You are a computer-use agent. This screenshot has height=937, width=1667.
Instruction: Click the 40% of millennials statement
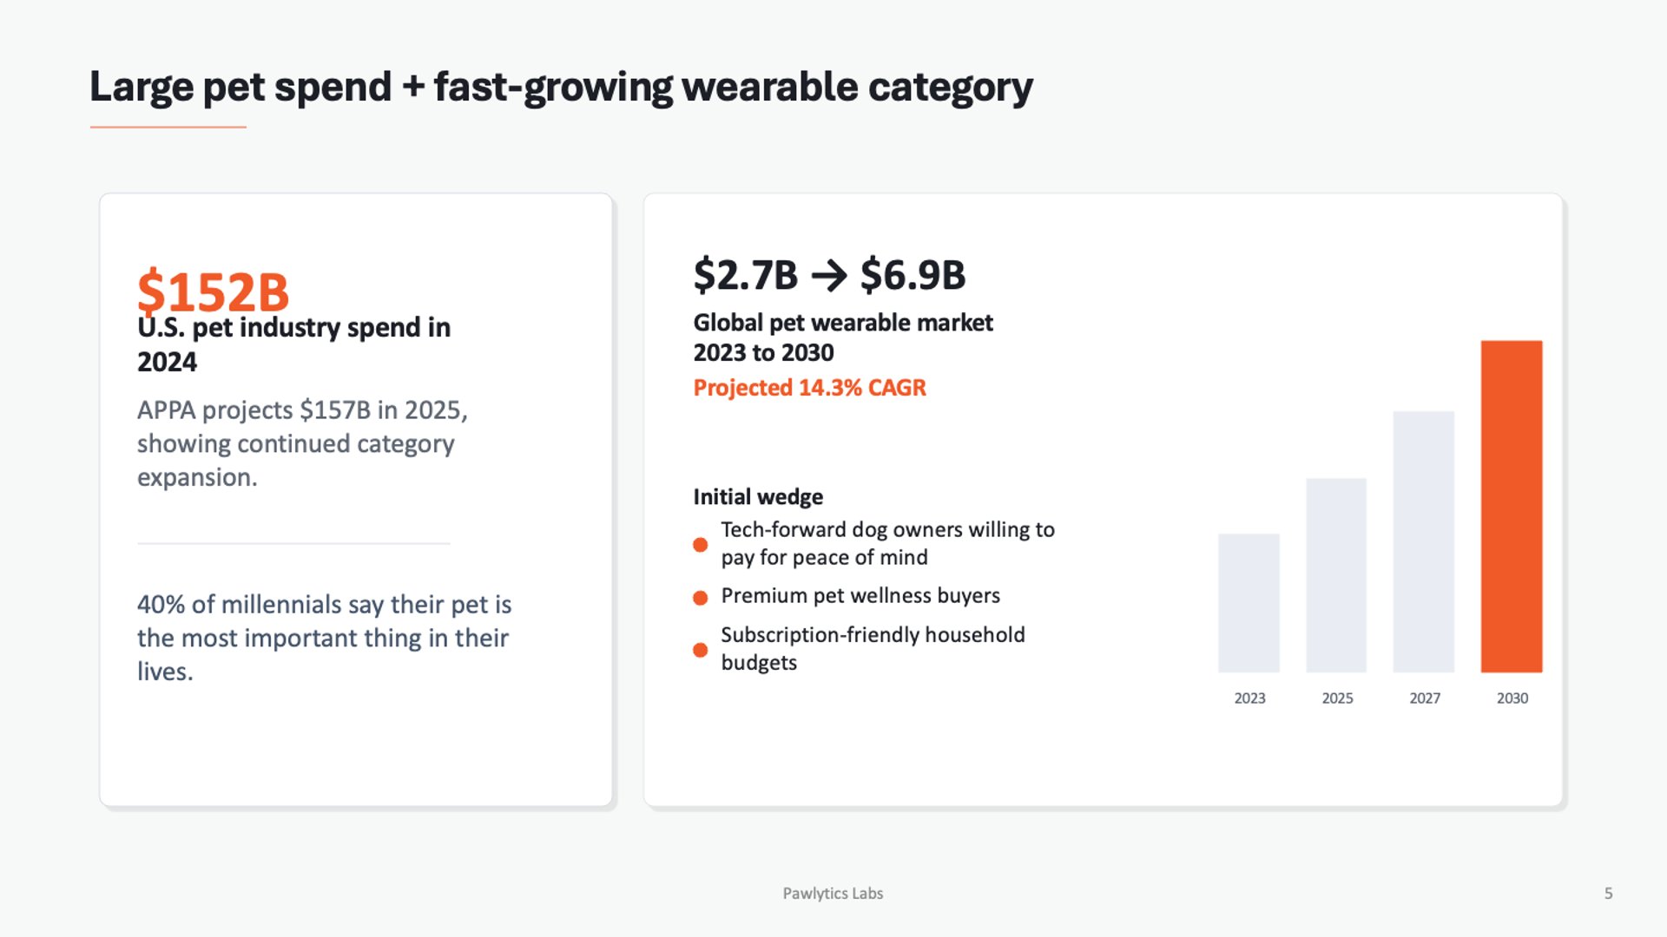[324, 638]
